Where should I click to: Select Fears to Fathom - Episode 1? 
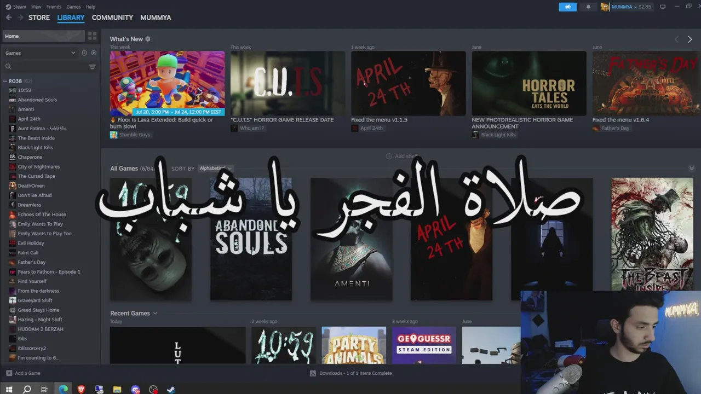point(49,272)
